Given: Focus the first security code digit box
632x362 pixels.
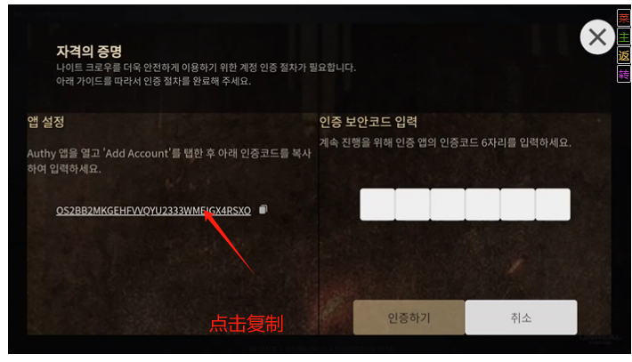Looking at the screenshot, I should point(377,205).
